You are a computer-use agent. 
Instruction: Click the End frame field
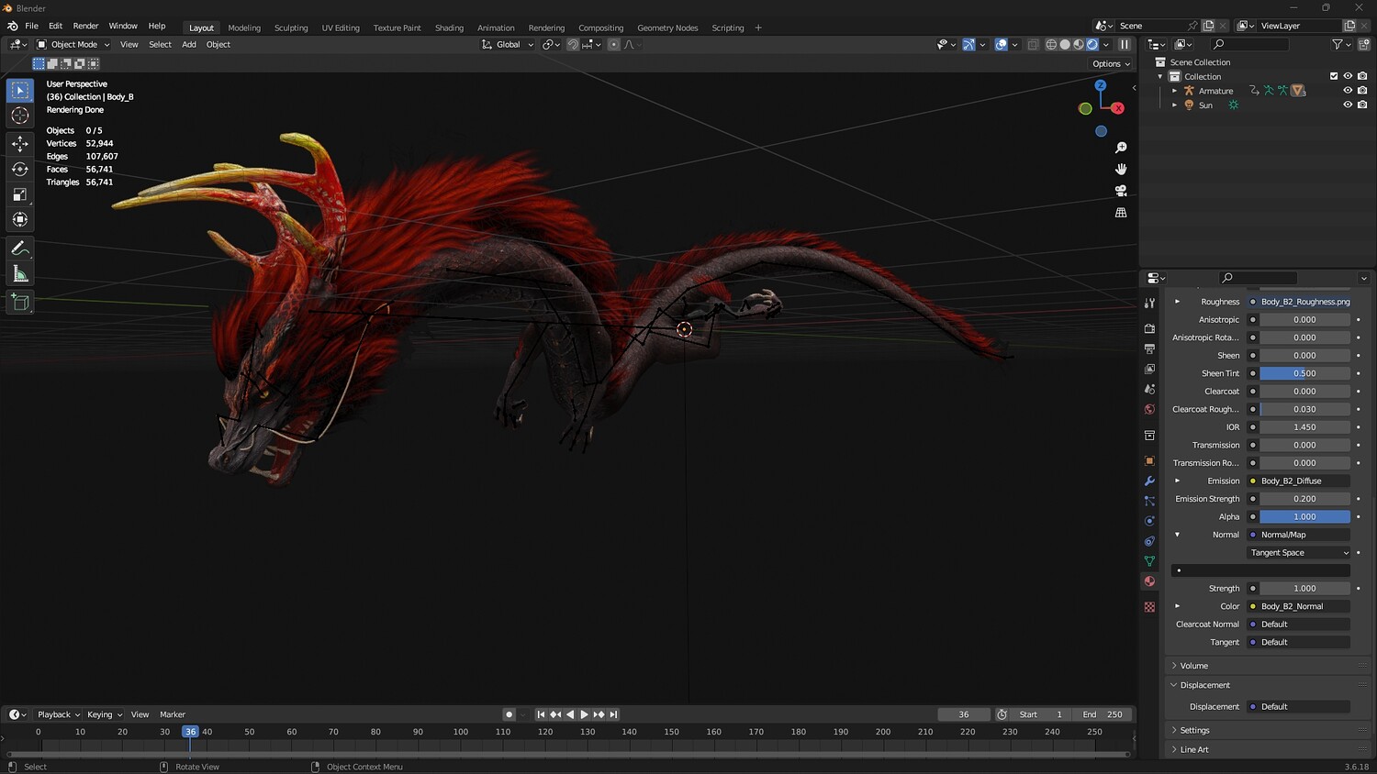coord(1103,714)
